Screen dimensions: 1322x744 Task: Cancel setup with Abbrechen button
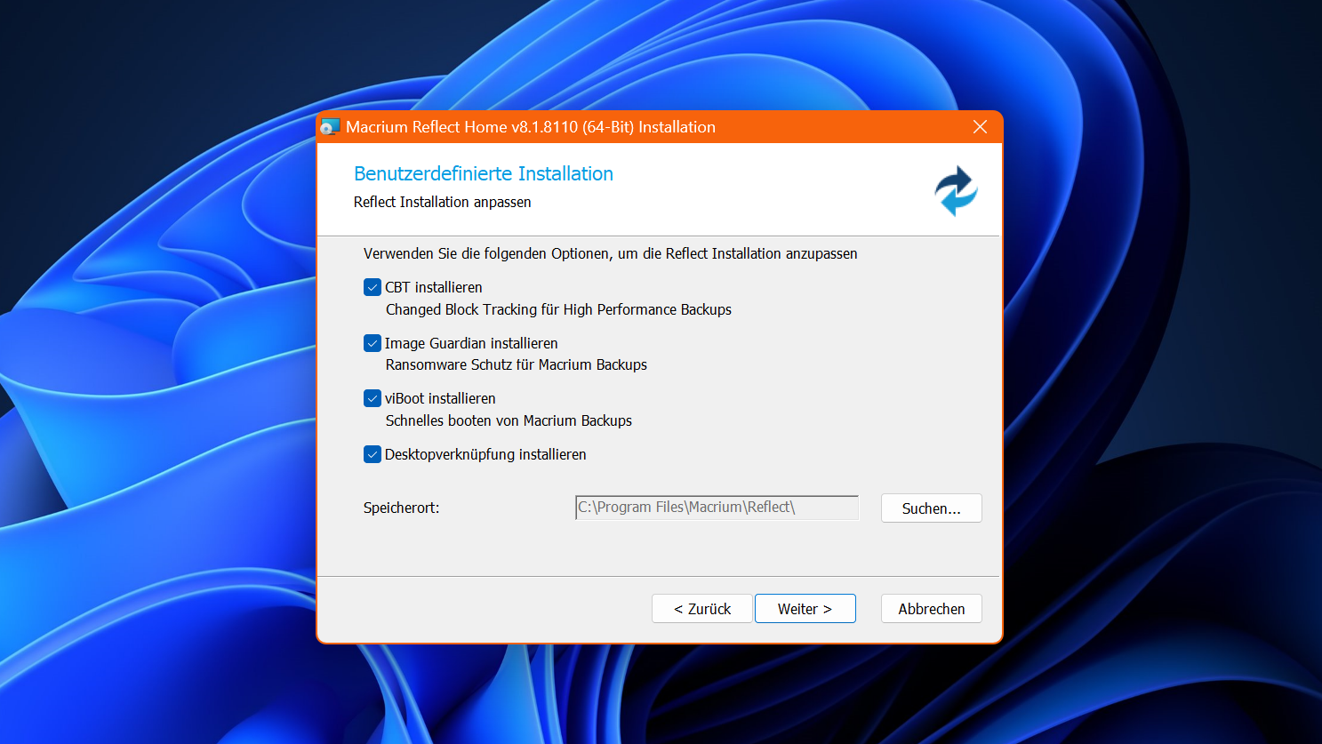(x=931, y=609)
